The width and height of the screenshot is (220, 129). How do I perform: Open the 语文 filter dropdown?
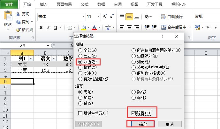(54, 58)
